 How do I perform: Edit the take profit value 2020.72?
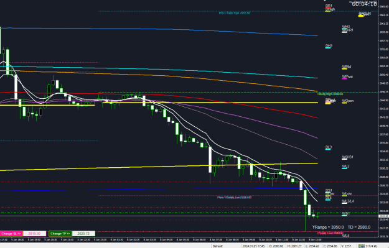[x=83, y=234]
